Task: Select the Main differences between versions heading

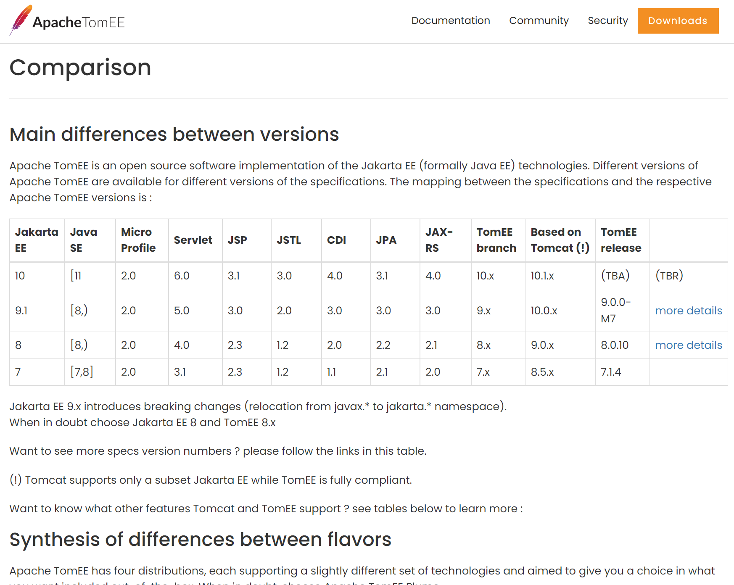Action: pos(174,134)
